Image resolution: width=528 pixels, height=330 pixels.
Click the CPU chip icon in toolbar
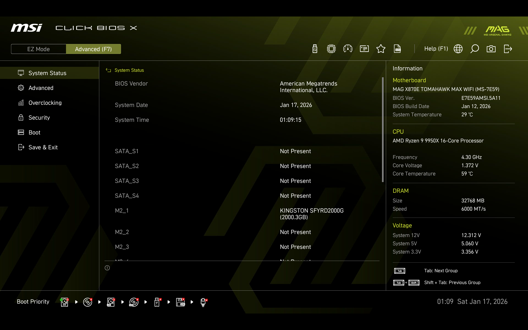331,49
